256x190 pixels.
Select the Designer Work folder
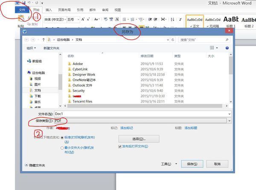[84, 74]
